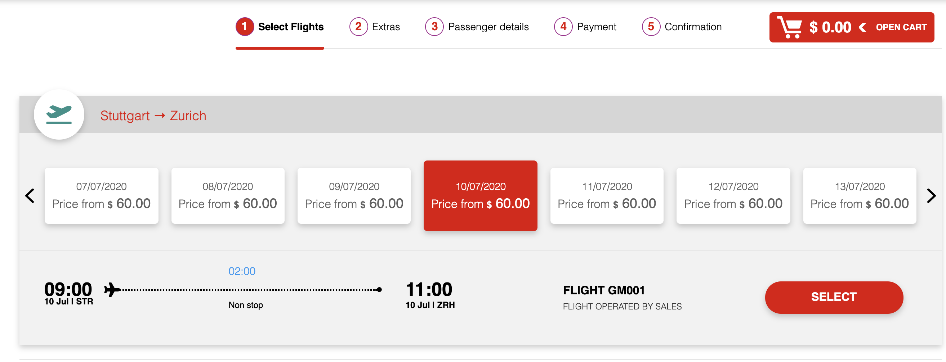
Task: Choose the 13/07/2020 date card
Action: pos(860,196)
